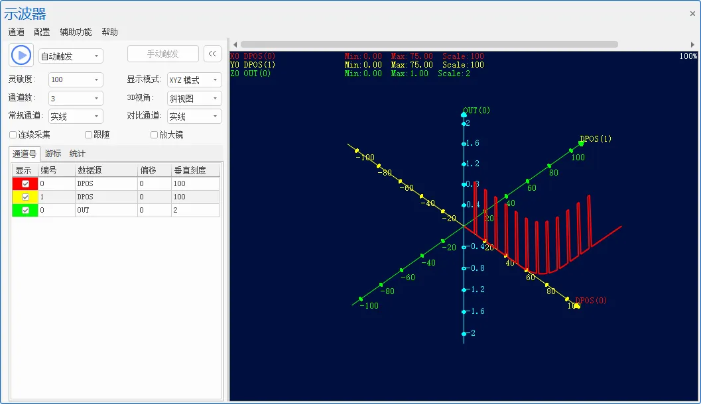Uncheck display for DPOS channel 1 (yellow)

pos(25,197)
